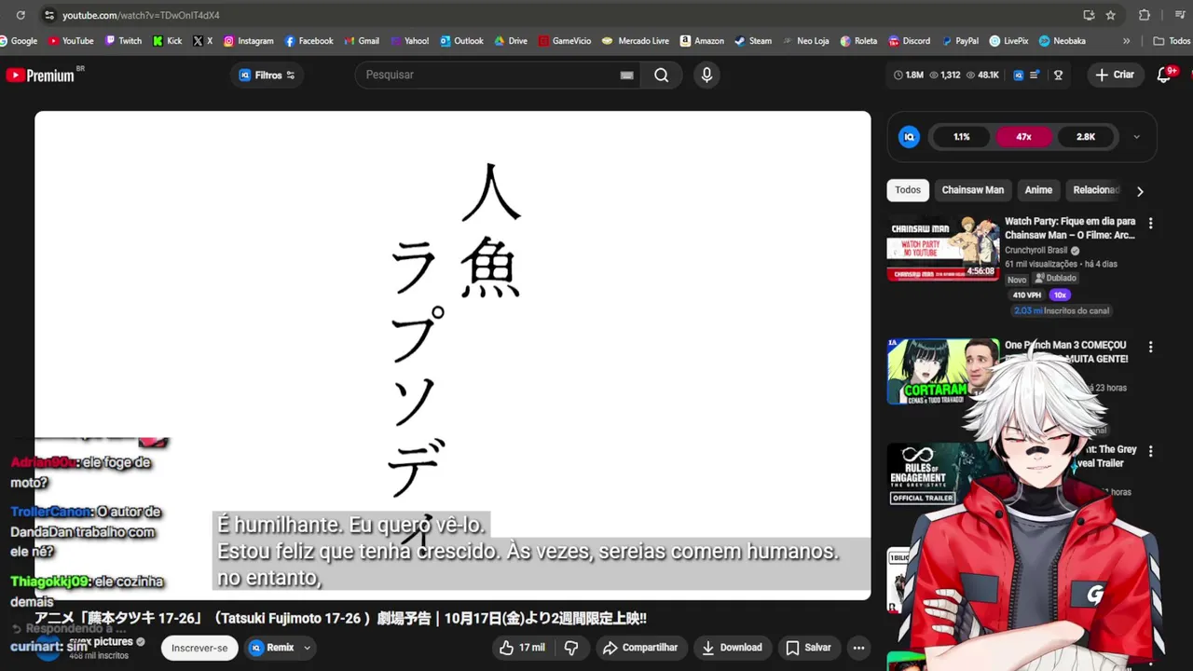Dislike the video with thumbs-down
This screenshot has width=1193, height=671.
571,648
